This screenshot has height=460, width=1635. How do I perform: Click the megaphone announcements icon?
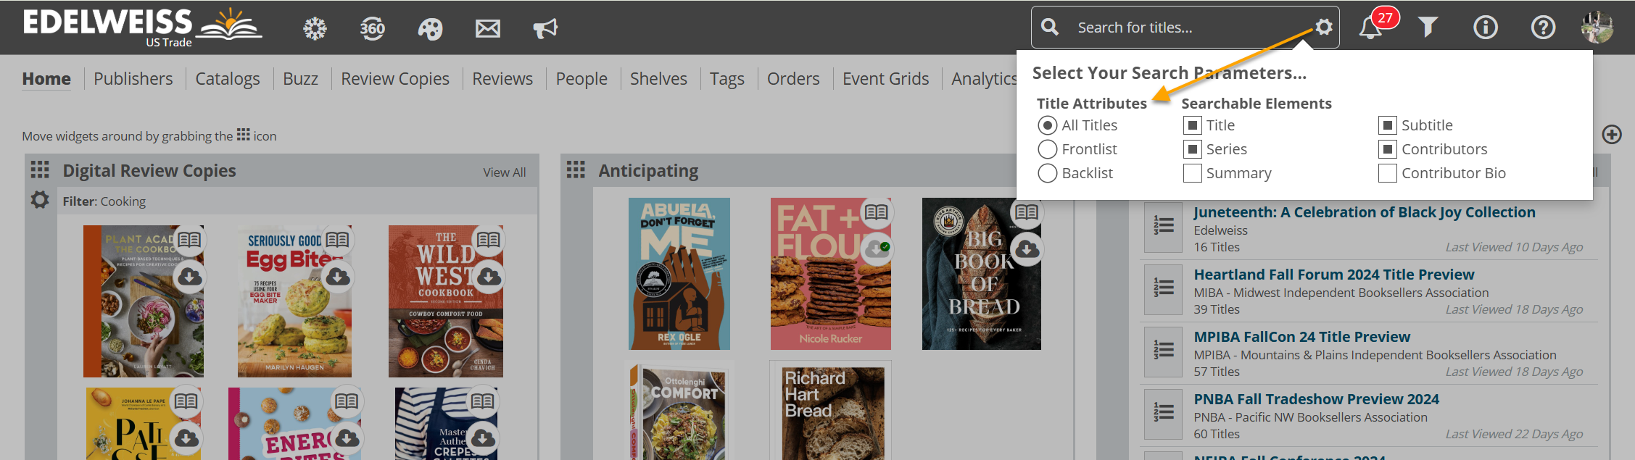545,28
